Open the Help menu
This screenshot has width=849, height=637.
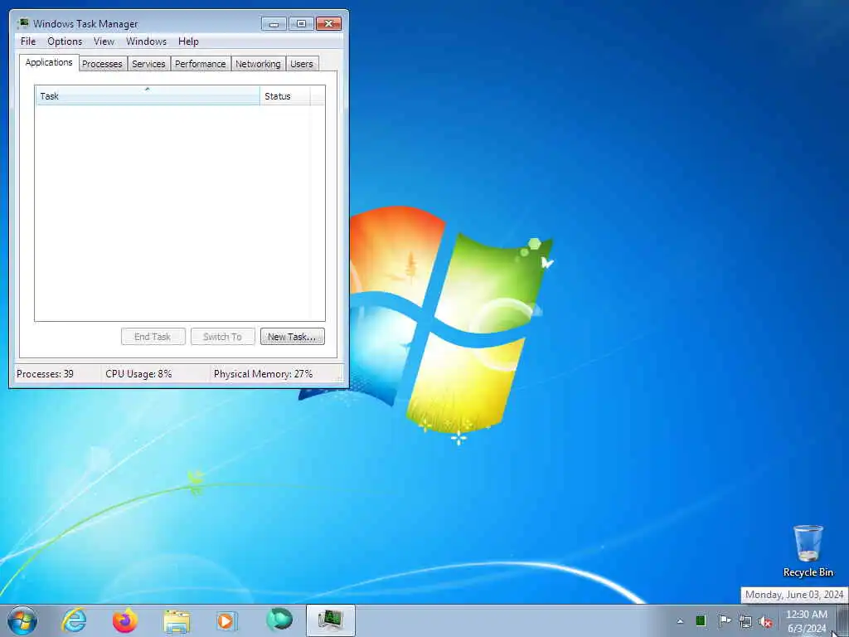pyautogui.click(x=188, y=41)
